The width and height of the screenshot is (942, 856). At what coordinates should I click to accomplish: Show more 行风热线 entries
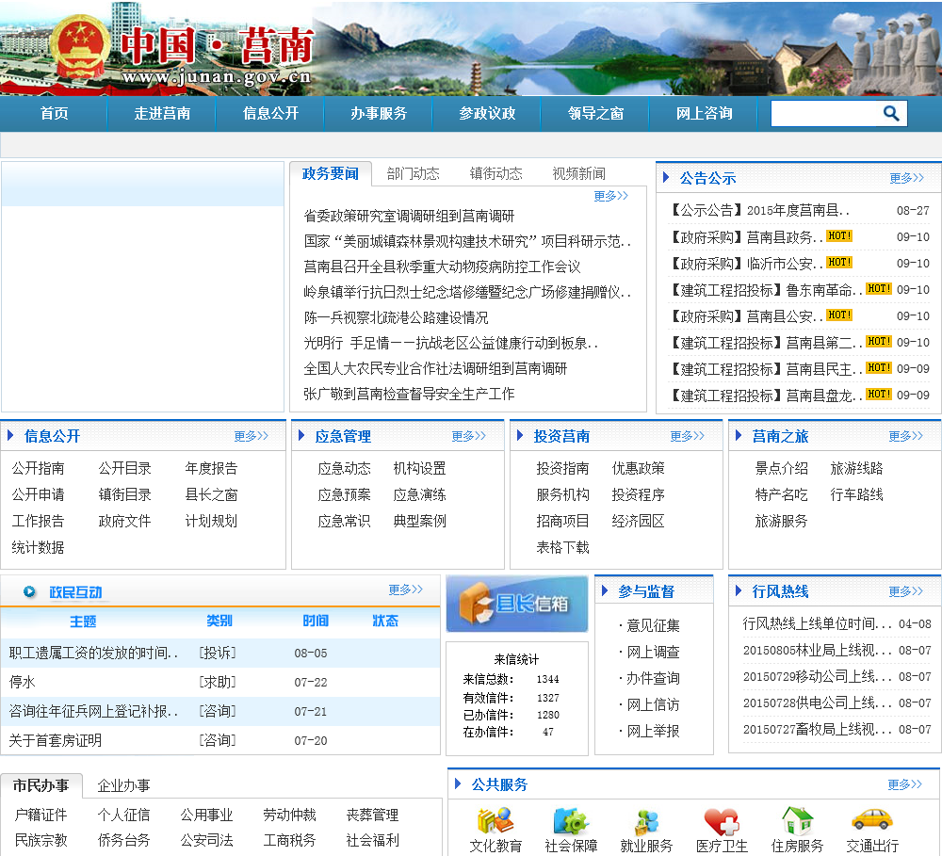coord(905,591)
